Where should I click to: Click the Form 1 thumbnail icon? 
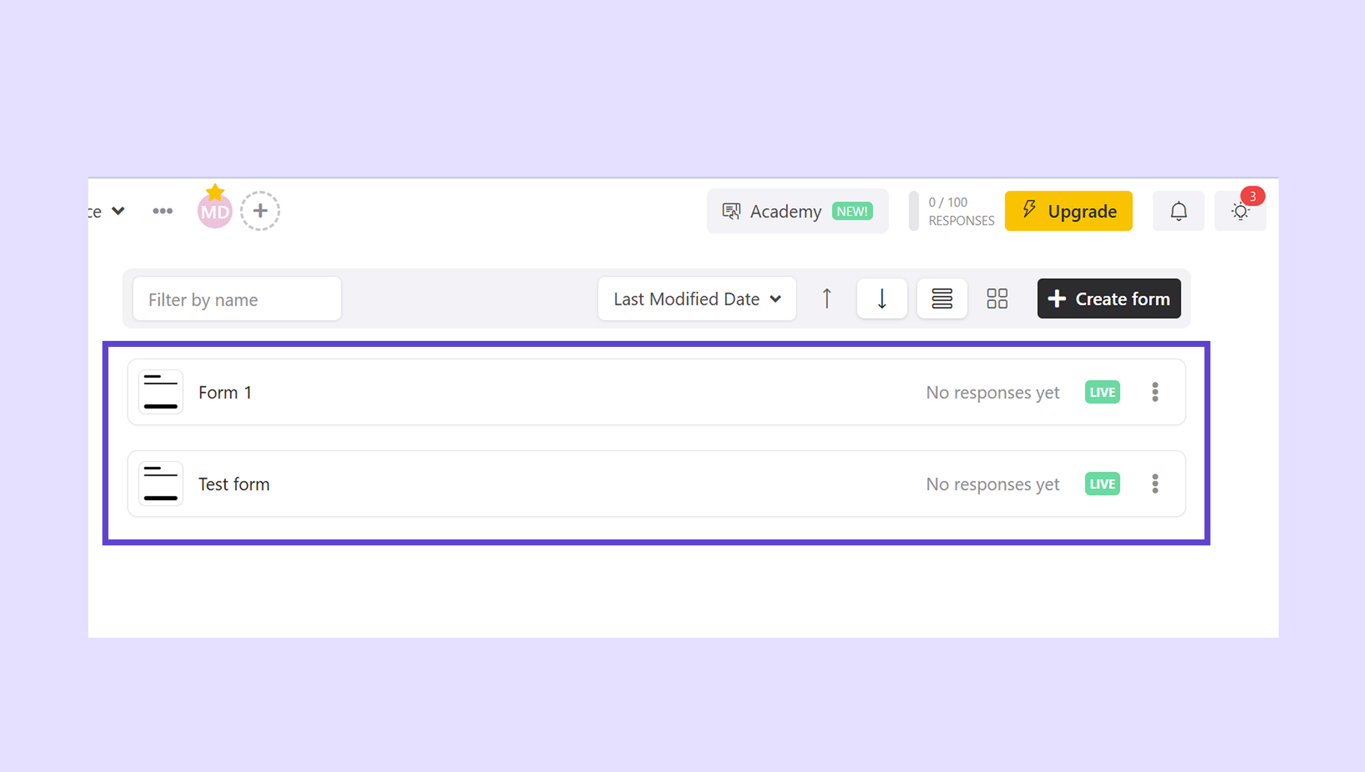pos(161,393)
